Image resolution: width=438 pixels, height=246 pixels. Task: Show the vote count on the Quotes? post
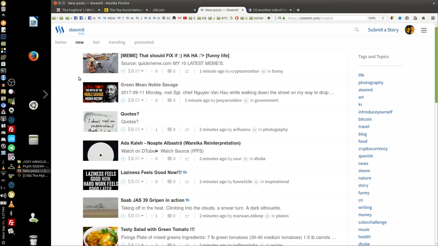tap(154, 129)
